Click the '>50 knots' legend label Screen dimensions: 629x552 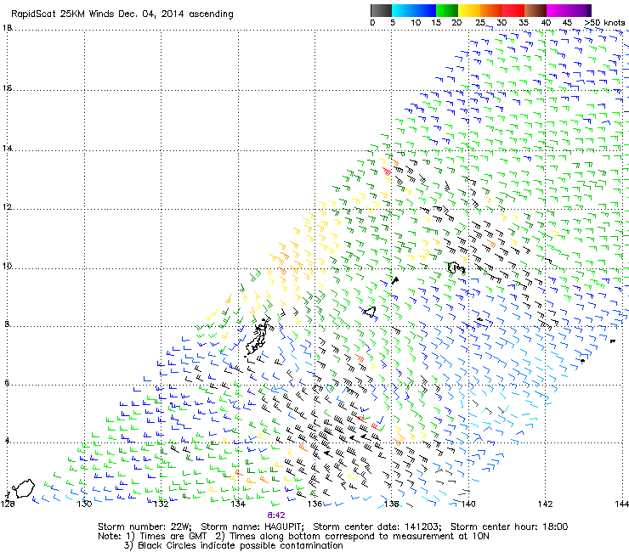(x=604, y=23)
